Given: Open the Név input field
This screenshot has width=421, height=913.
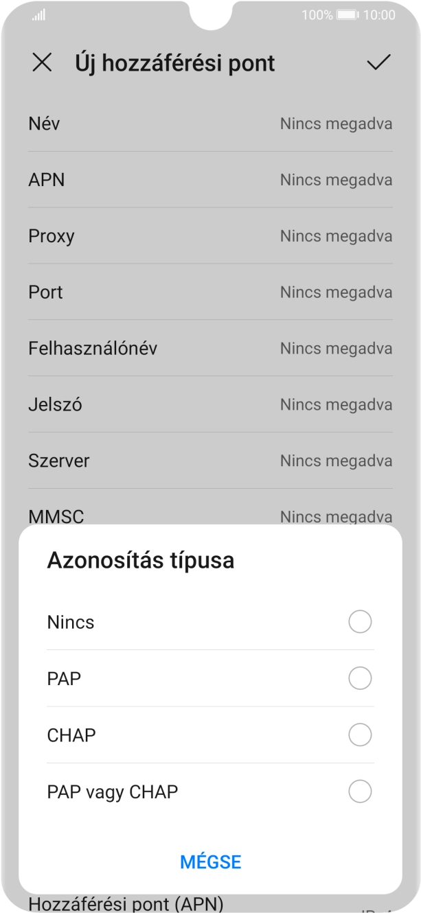Looking at the screenshot, I should (x=210, y=124).
